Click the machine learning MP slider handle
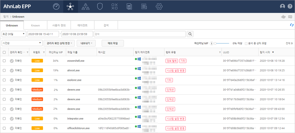The height and width of the screenshot is (133, 295). (x=215, y=43)
